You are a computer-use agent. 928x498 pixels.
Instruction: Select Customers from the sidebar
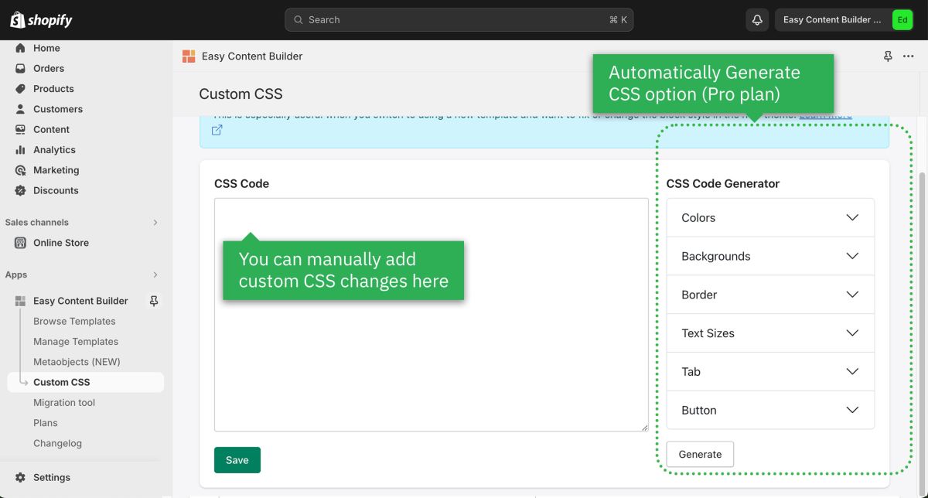(x=57, y=109)
